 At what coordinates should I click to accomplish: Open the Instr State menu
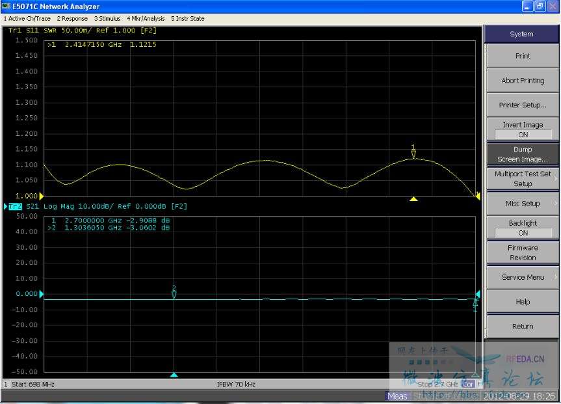click(188, 19)
